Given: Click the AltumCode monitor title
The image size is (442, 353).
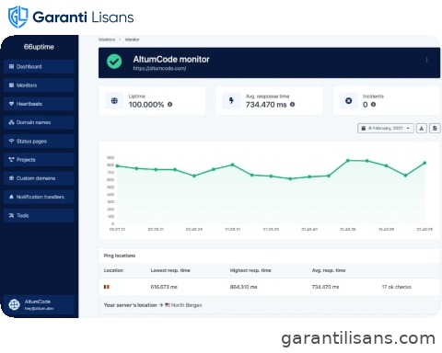Looking at the screenshot, I should [171, 60].
